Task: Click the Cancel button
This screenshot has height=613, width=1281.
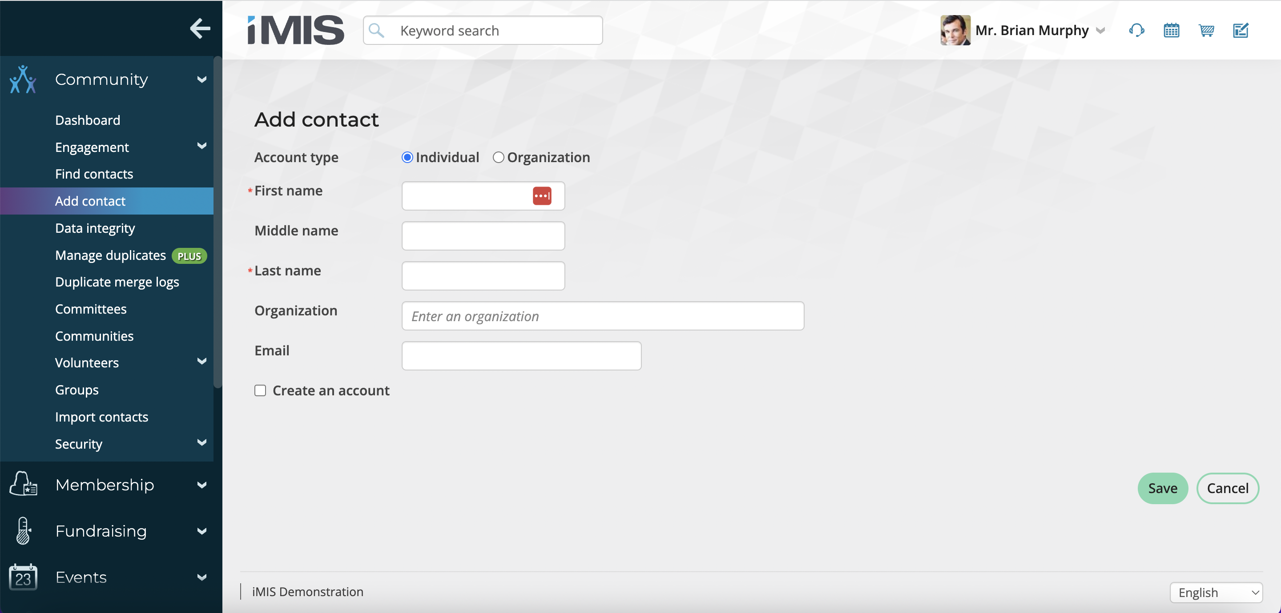Action: [x=1228, y=488]
